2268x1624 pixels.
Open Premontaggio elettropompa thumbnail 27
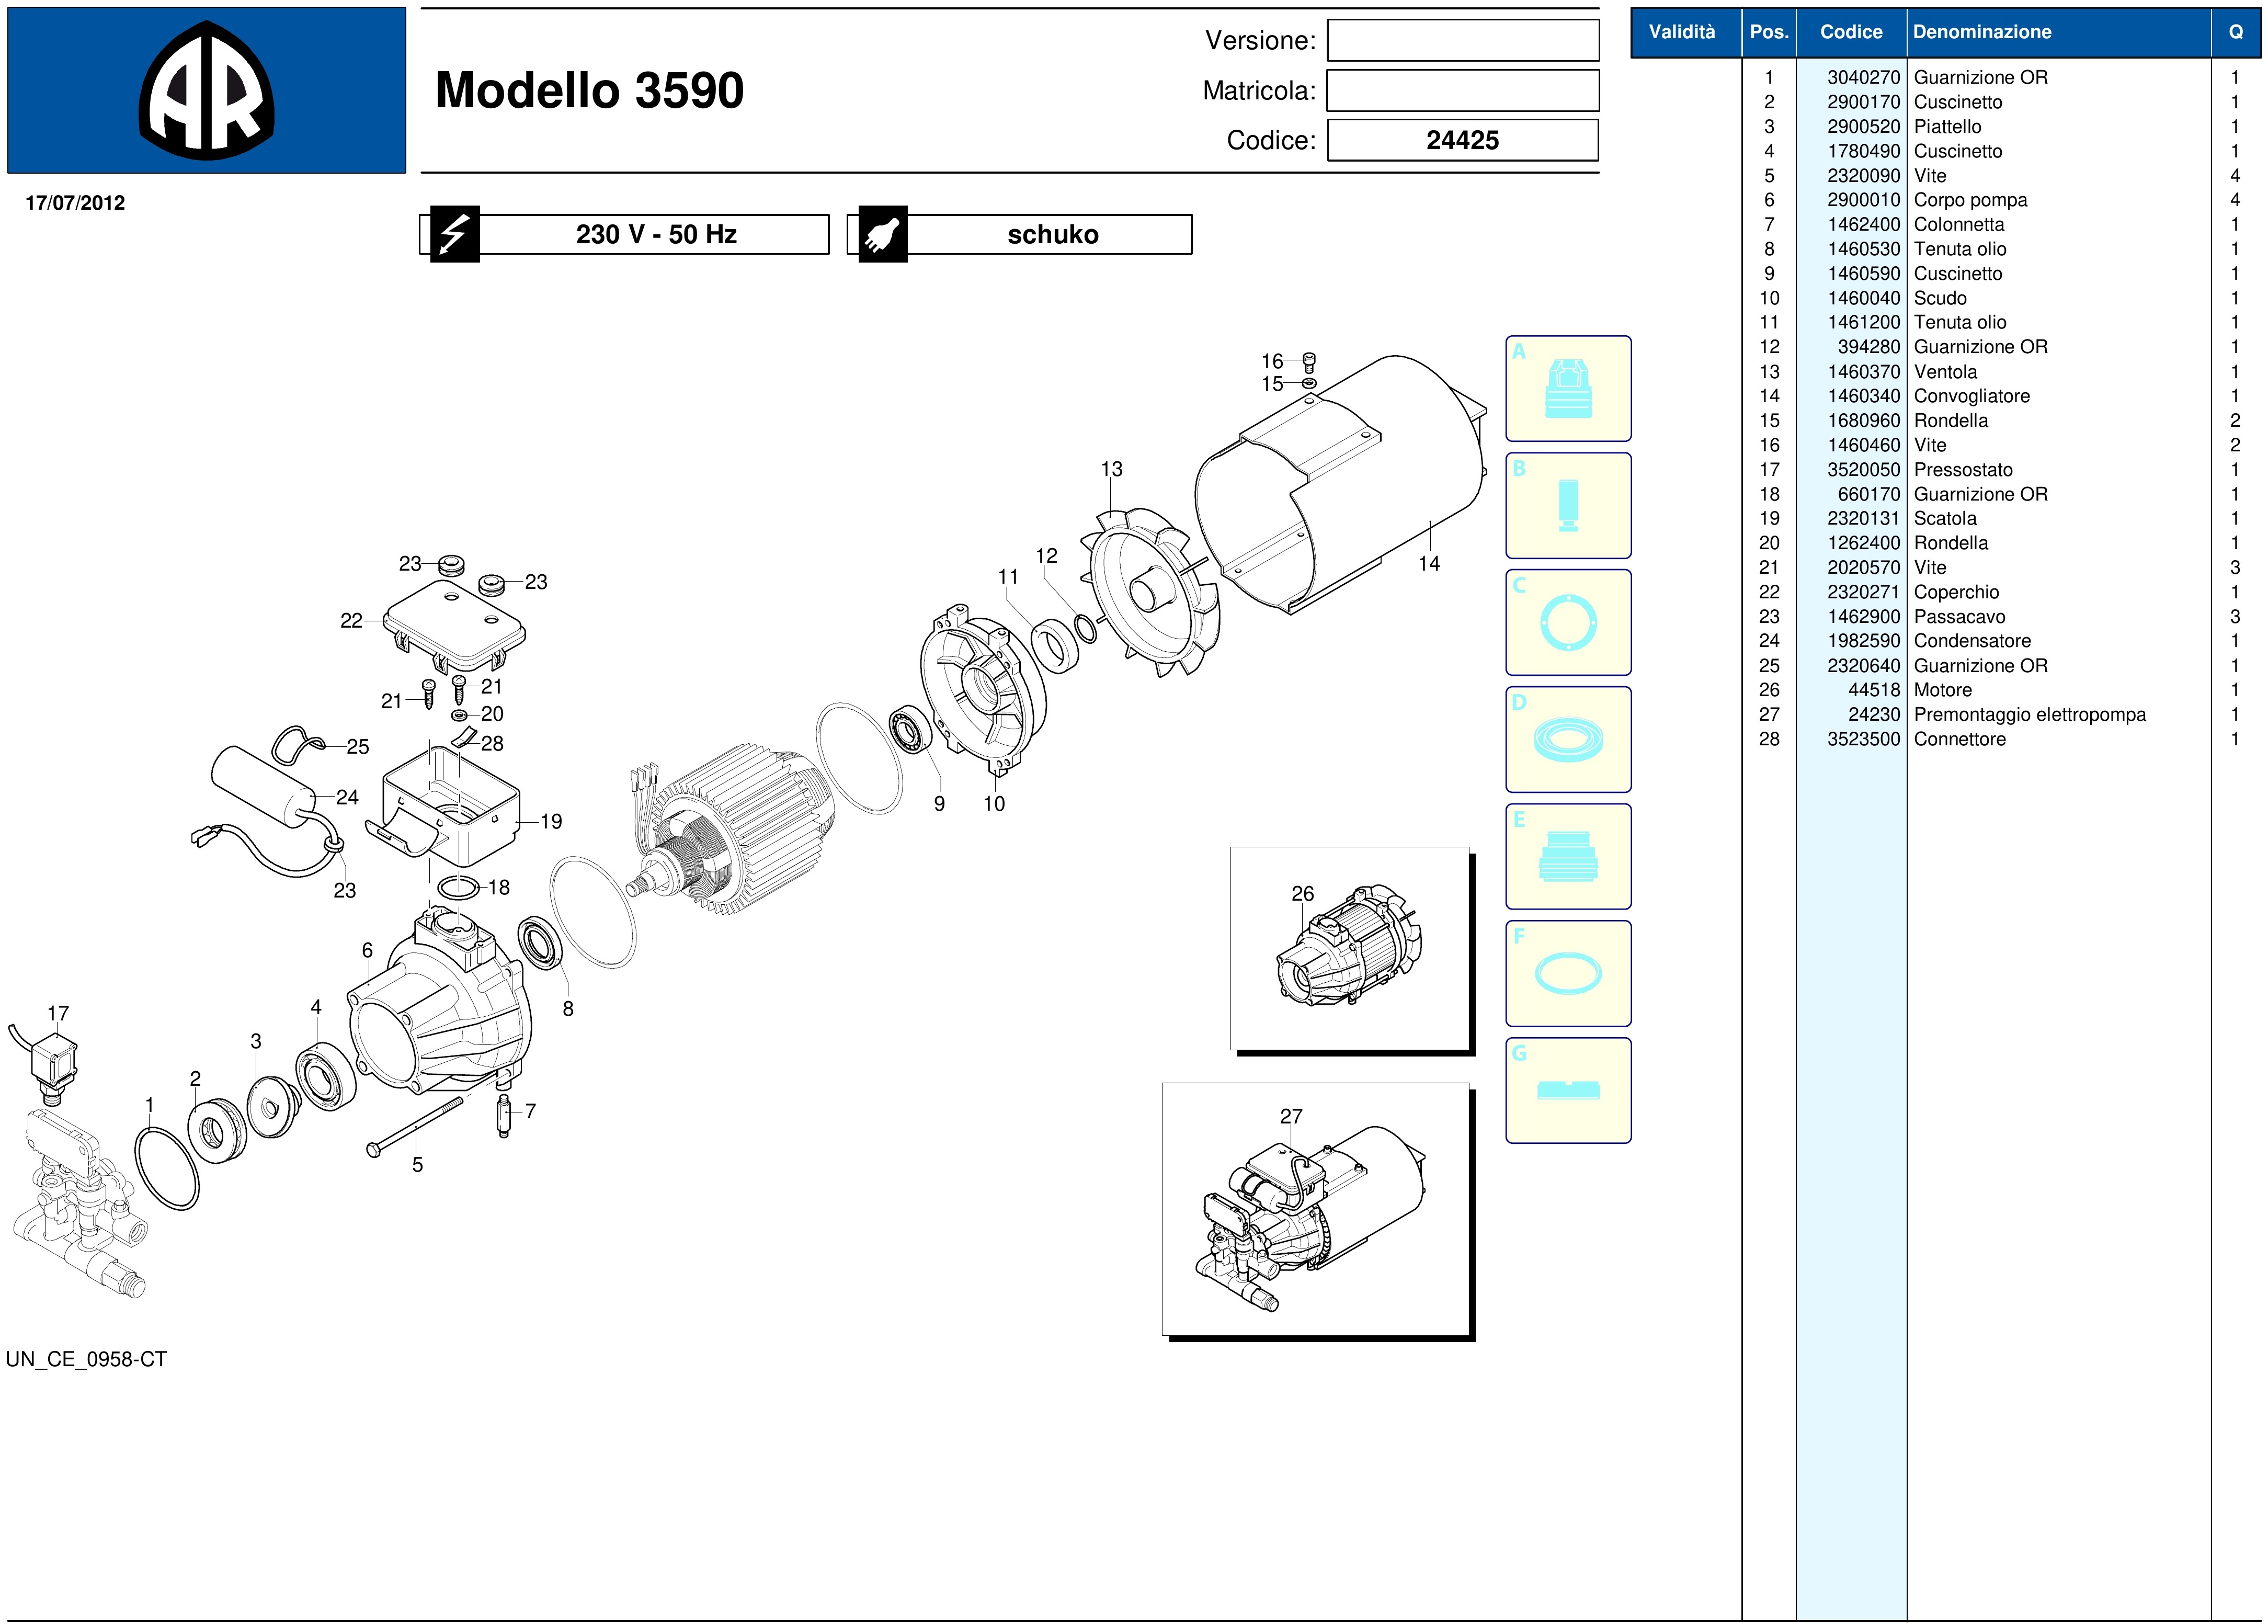pyautogui.click(x=1315, y=1209)
